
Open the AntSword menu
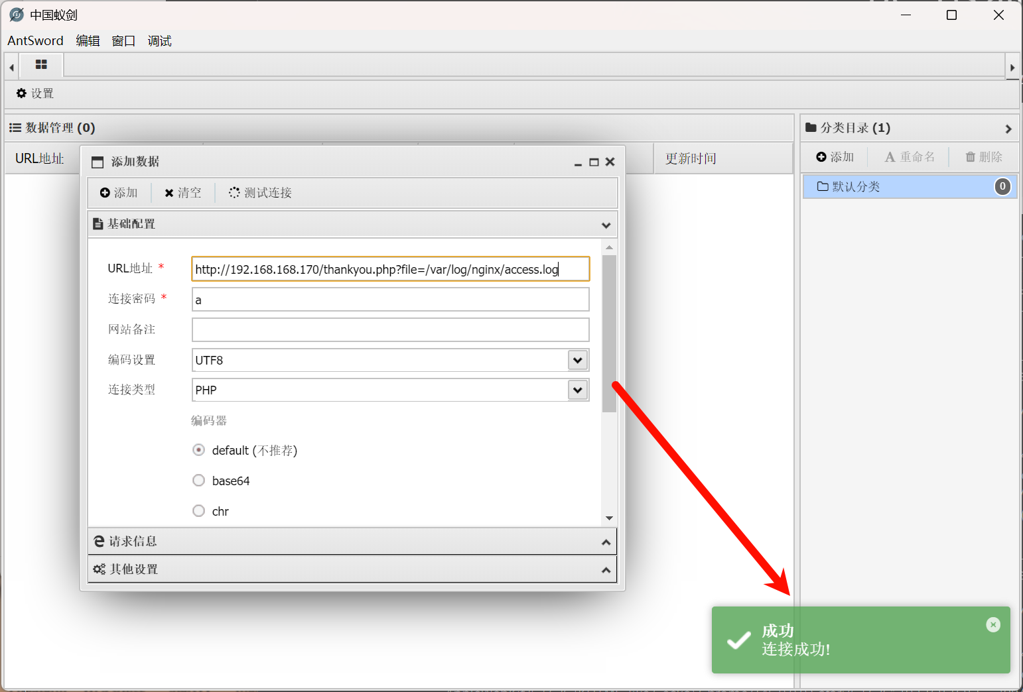(x=35, y=40)
